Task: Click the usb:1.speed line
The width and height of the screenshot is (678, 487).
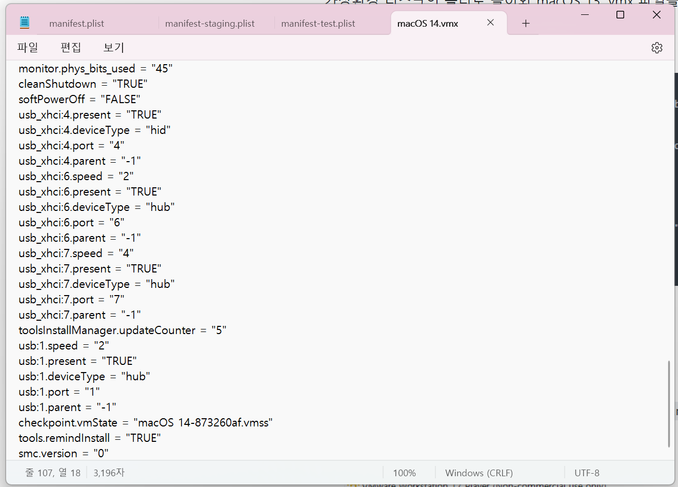Action: [64, 346]
